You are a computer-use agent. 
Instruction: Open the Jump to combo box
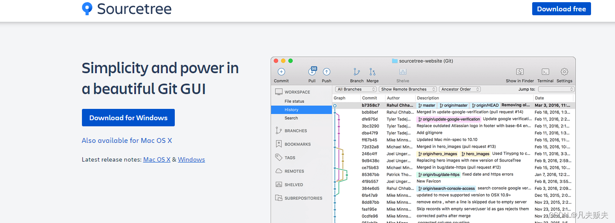coord(556,89)
